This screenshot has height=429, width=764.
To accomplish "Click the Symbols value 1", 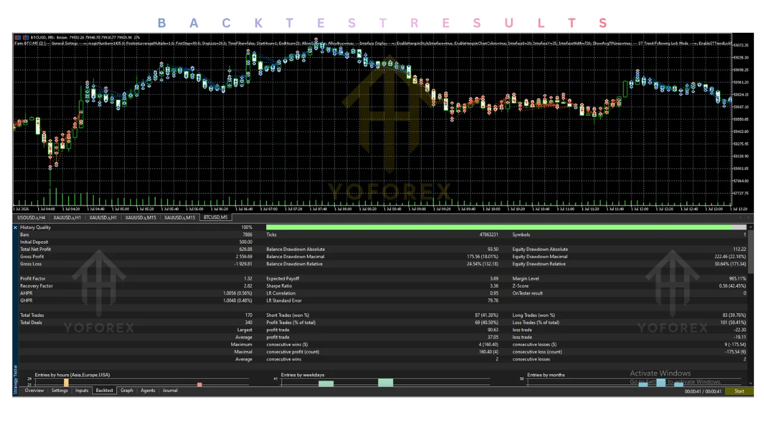I will [745, 235].
